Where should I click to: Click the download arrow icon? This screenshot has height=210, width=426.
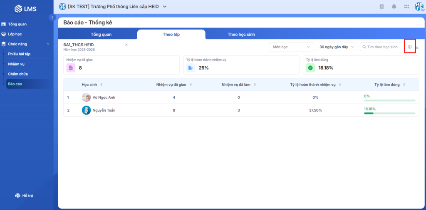click(x=417, y=47)
